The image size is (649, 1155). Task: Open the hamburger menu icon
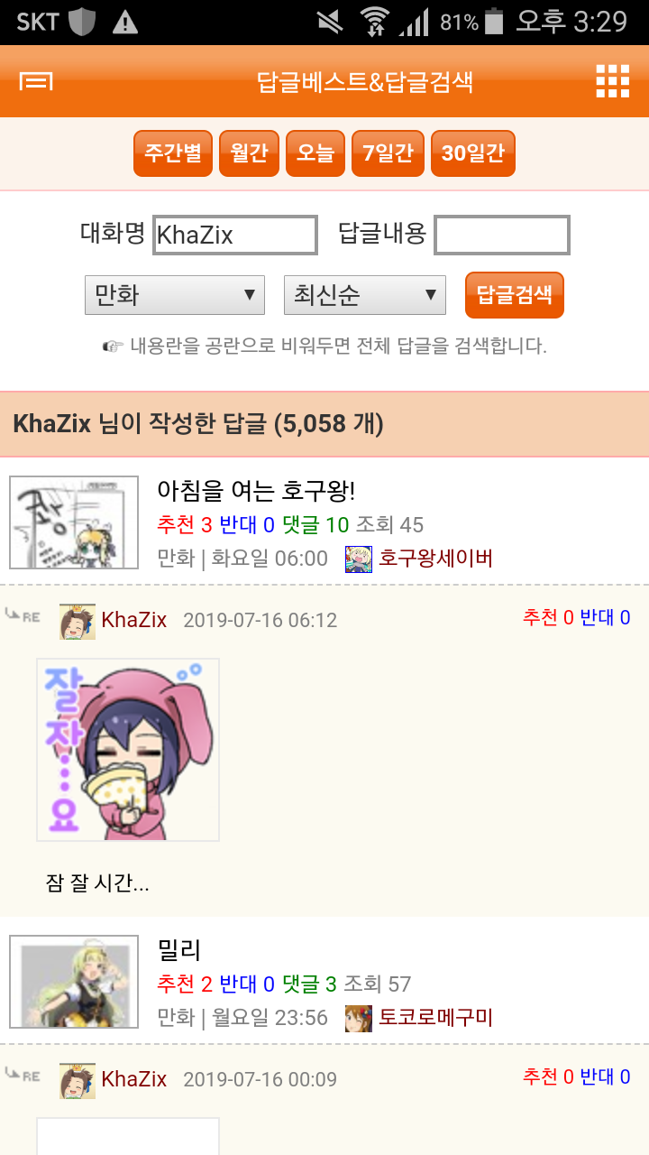[36, 82]
